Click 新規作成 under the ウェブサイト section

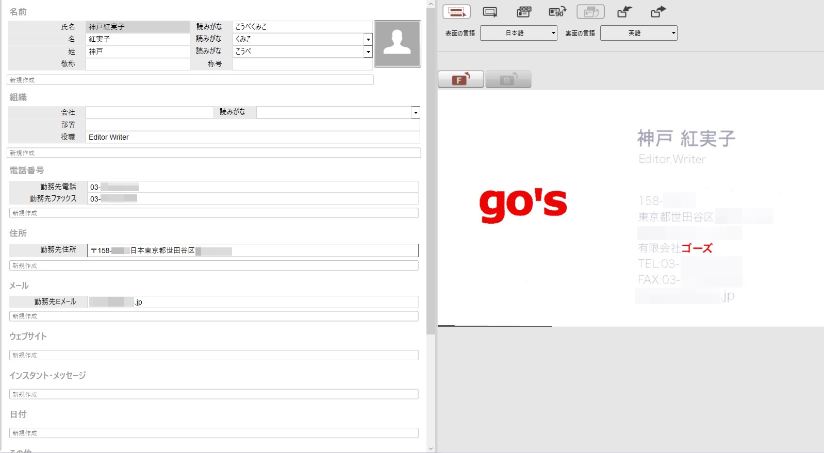coord(213,355)
